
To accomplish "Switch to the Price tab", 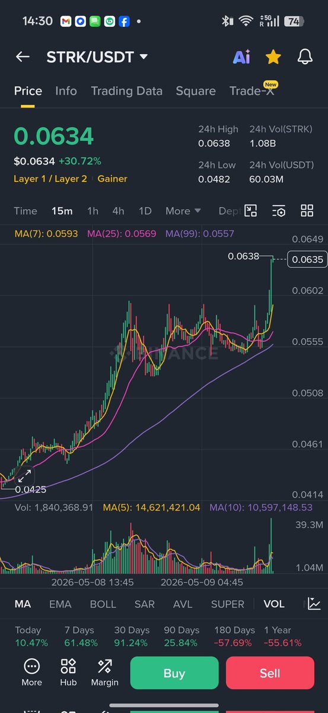I will (28, 91).
